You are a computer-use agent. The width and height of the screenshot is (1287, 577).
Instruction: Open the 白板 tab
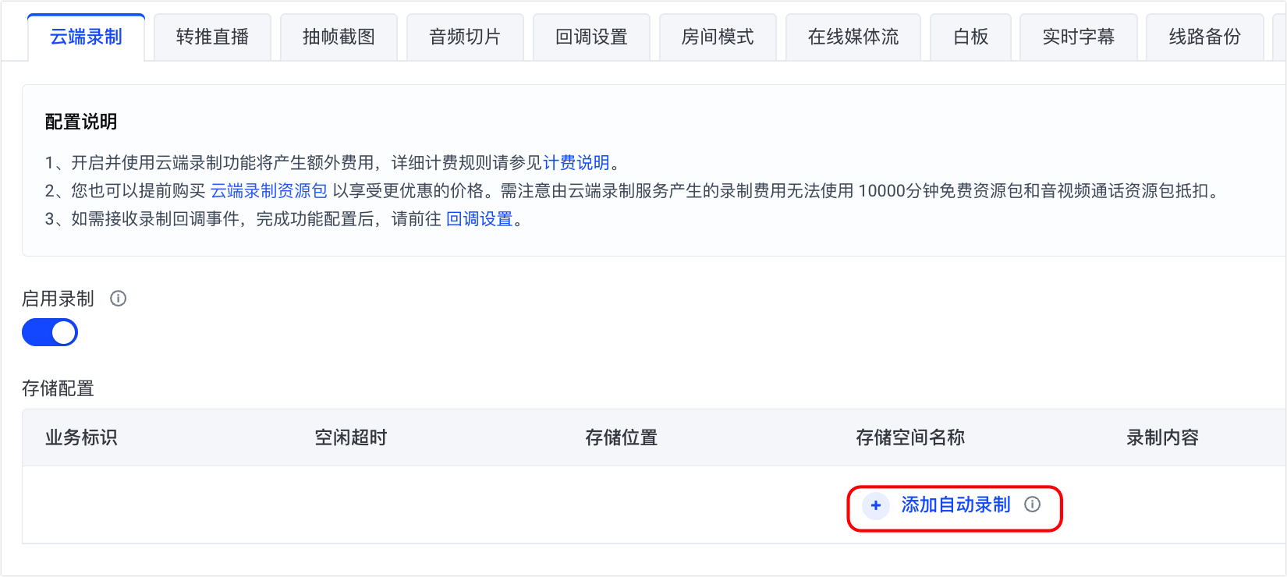[971, 37]
